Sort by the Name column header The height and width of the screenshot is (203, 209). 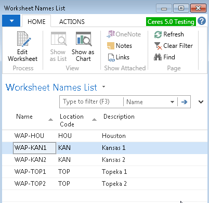[x=24, y=117]
